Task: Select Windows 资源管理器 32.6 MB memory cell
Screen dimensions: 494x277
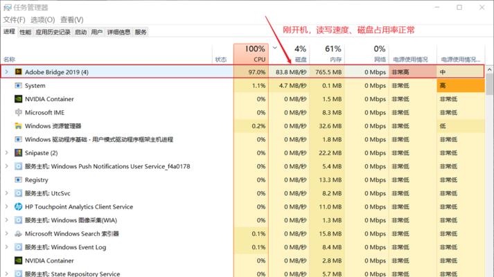Action: point(327,126)
